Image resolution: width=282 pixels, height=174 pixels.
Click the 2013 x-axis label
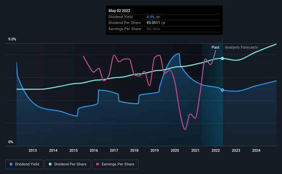[x=33, y=150]
